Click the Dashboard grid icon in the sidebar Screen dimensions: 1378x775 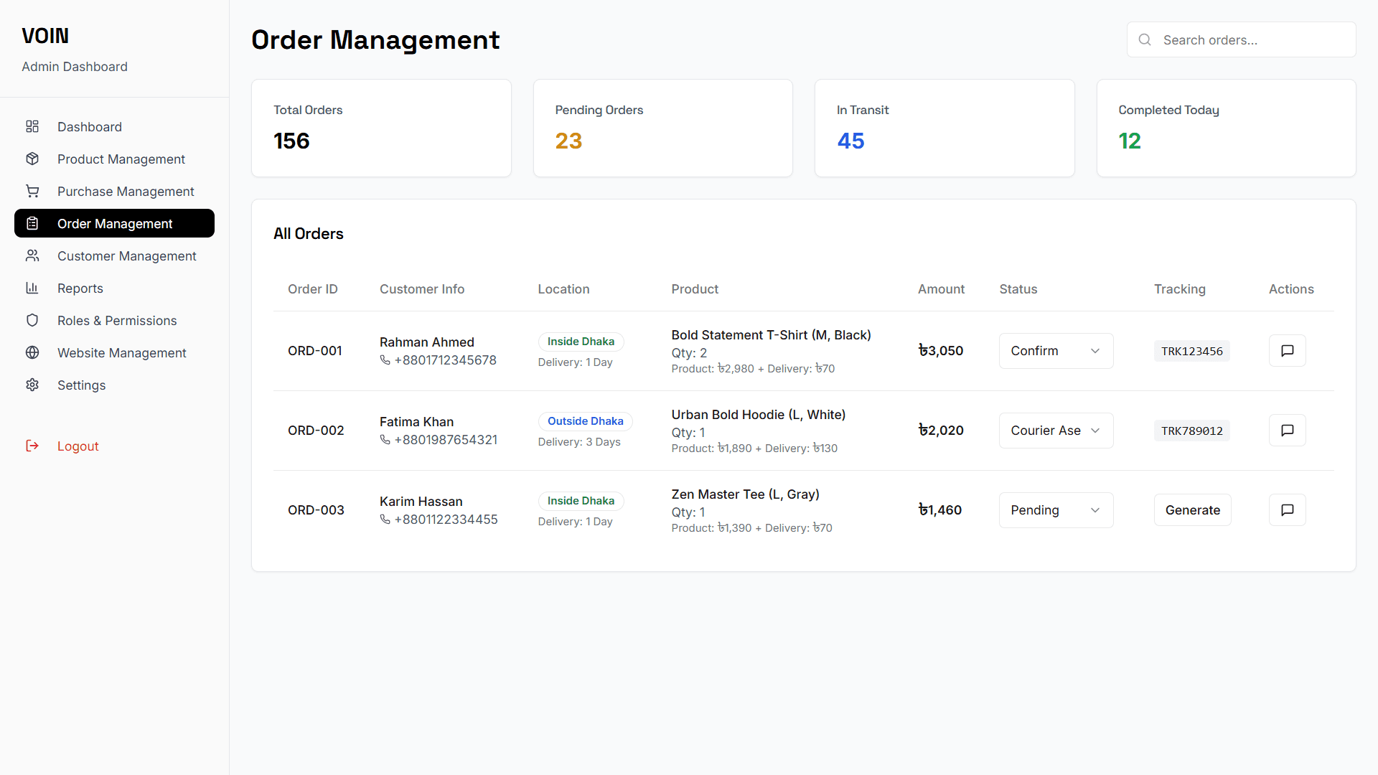tap(32, 127)
